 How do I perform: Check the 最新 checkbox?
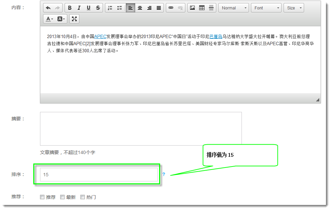[63, 197]
